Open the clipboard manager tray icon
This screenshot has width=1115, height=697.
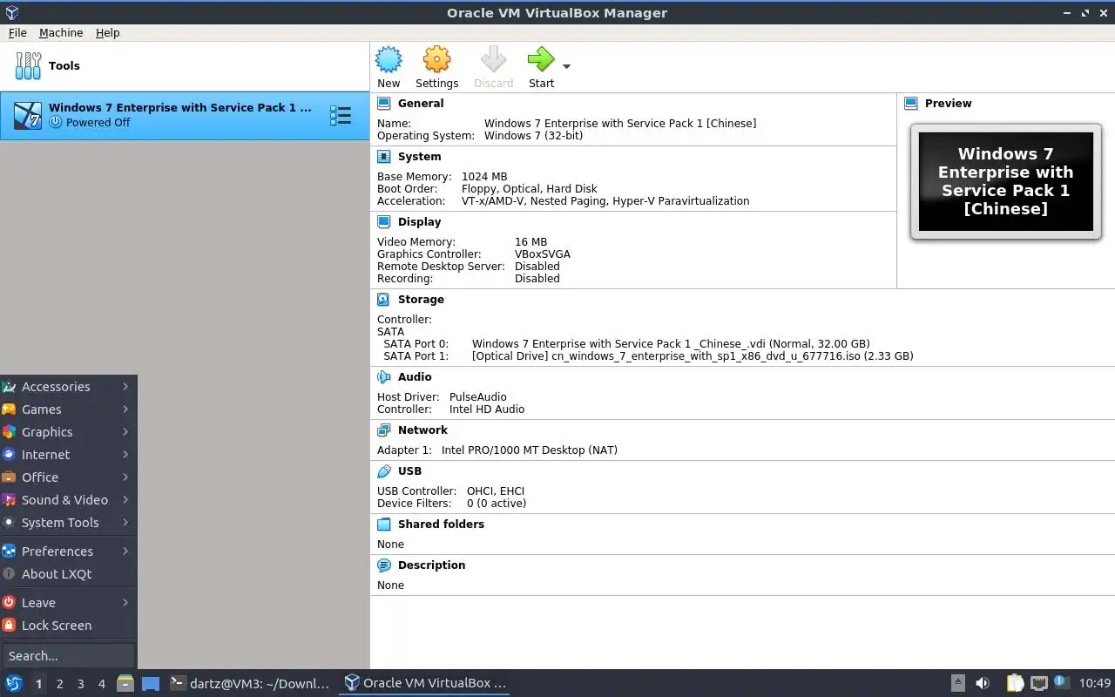point(1015,683)
